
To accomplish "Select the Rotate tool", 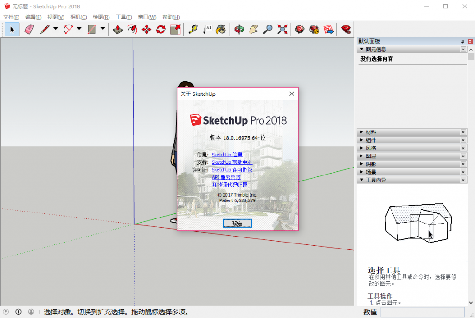I will click(161, 30).
